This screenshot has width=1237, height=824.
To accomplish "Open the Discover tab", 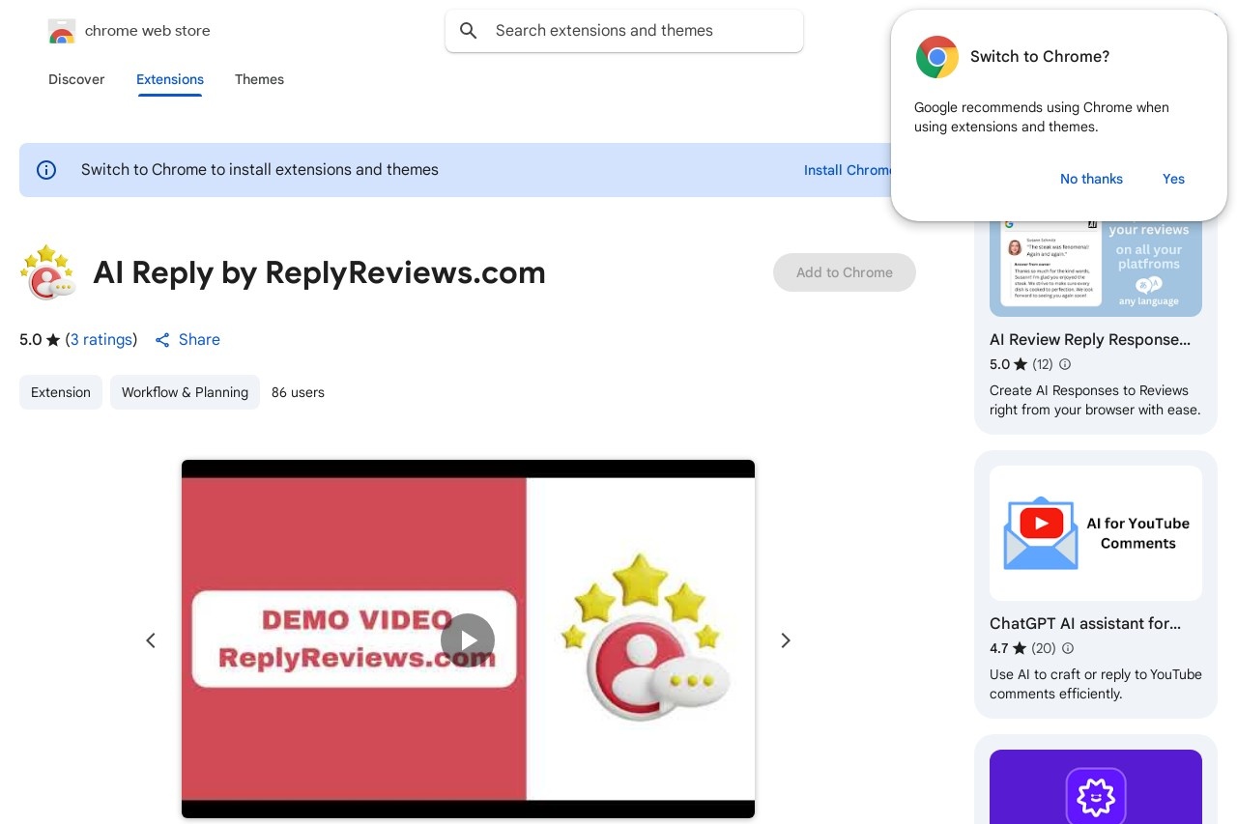I will point(76,79).
